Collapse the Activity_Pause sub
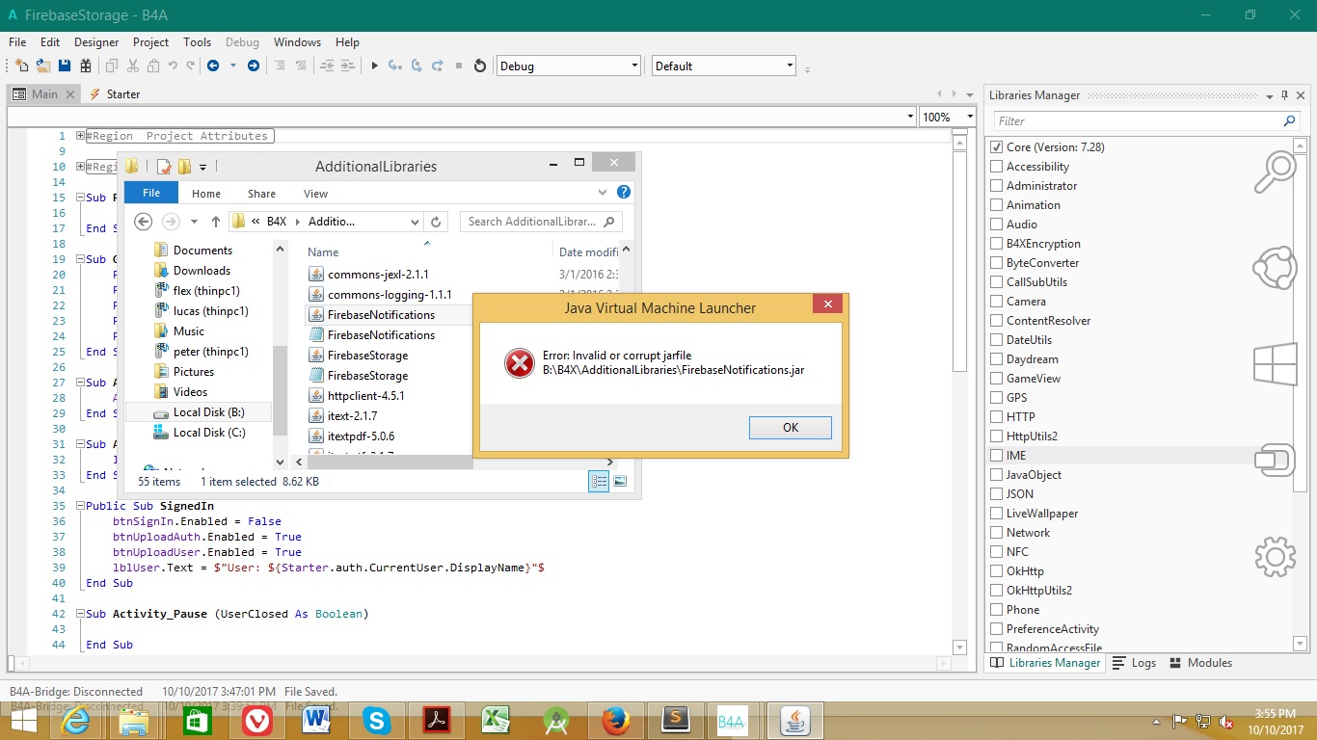Image resolution: width=1317 pixels, height=740 pixels. coord(79,614)
